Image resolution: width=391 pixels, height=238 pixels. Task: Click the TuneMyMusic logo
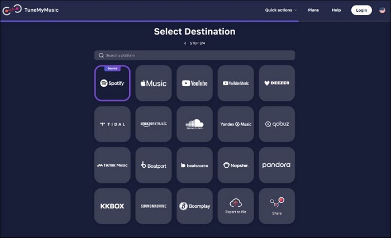pyautogui.click(x=30, y=10)
